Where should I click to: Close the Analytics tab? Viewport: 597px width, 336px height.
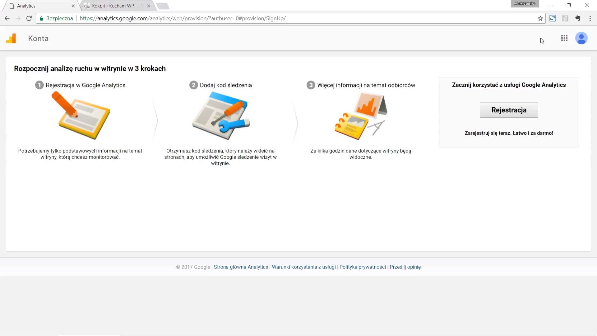[73, 6]
